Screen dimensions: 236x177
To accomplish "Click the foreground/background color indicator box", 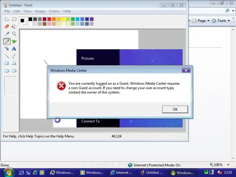I will point(23,21).
